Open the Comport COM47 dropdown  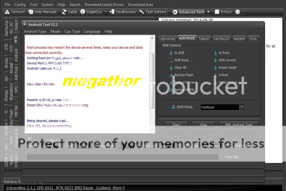60,146
